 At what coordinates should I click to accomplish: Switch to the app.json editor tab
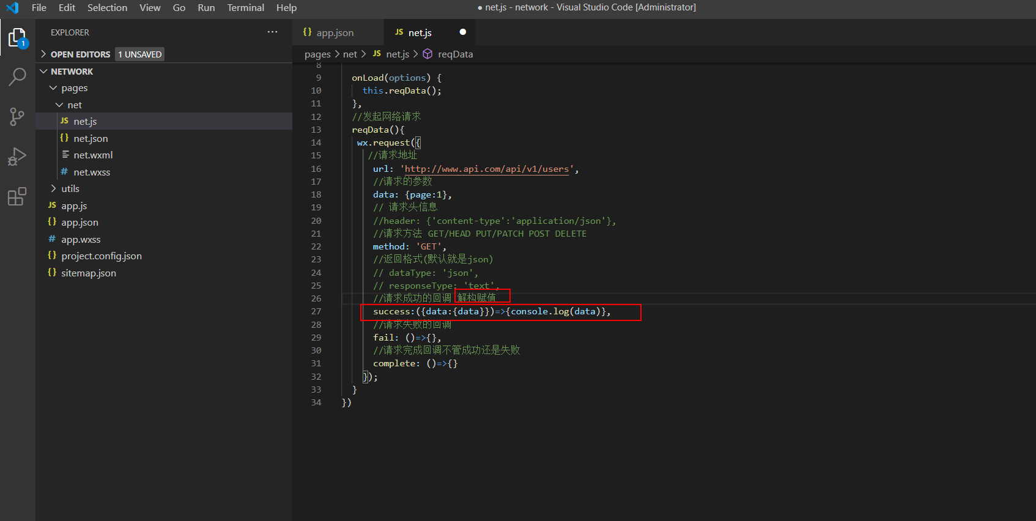pyautogui.click(x=338, y=32)
